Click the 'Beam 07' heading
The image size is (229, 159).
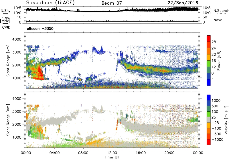point(112,3)
